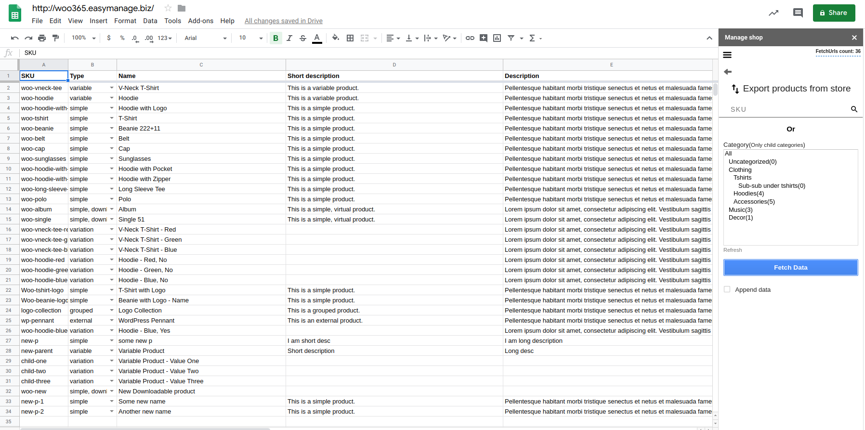Image resolution: width=865 pixels, height=430 pixels.
Task: Click the Fetch Data button
Action: pyautogui.click(x=790, y=268)
